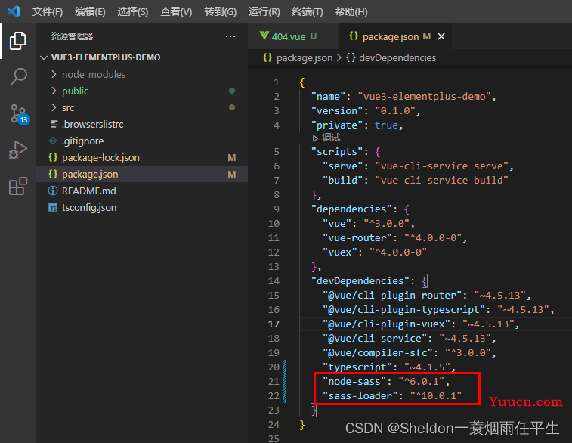Viewport: 572px width, 443px height.
Task: Click the status dot on src folder
Action: coord(232,107)
